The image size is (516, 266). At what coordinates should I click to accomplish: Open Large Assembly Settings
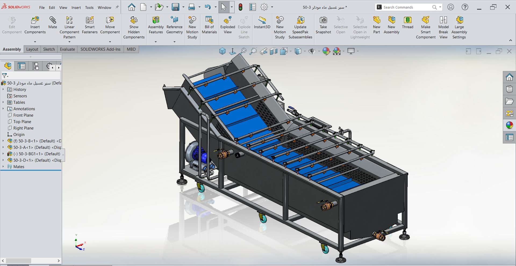pyautogui.click(x=459, y=28)
